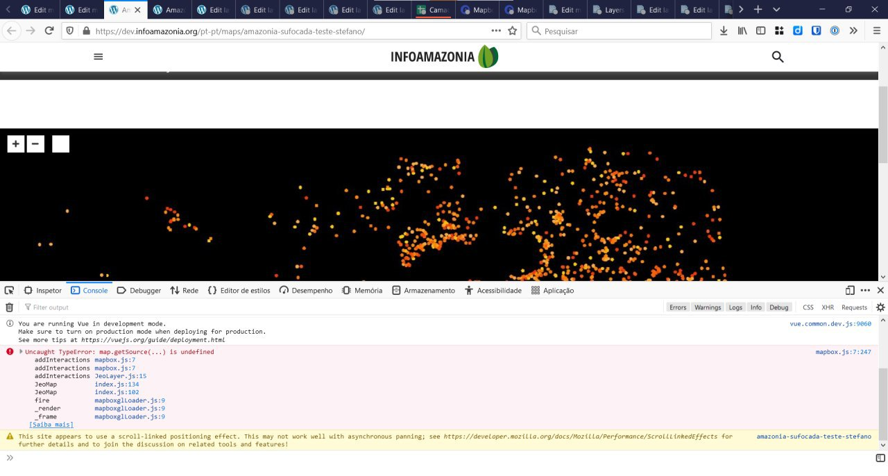Switch to the Layers browser tab

pyautogui.click(x=608, y=10)
